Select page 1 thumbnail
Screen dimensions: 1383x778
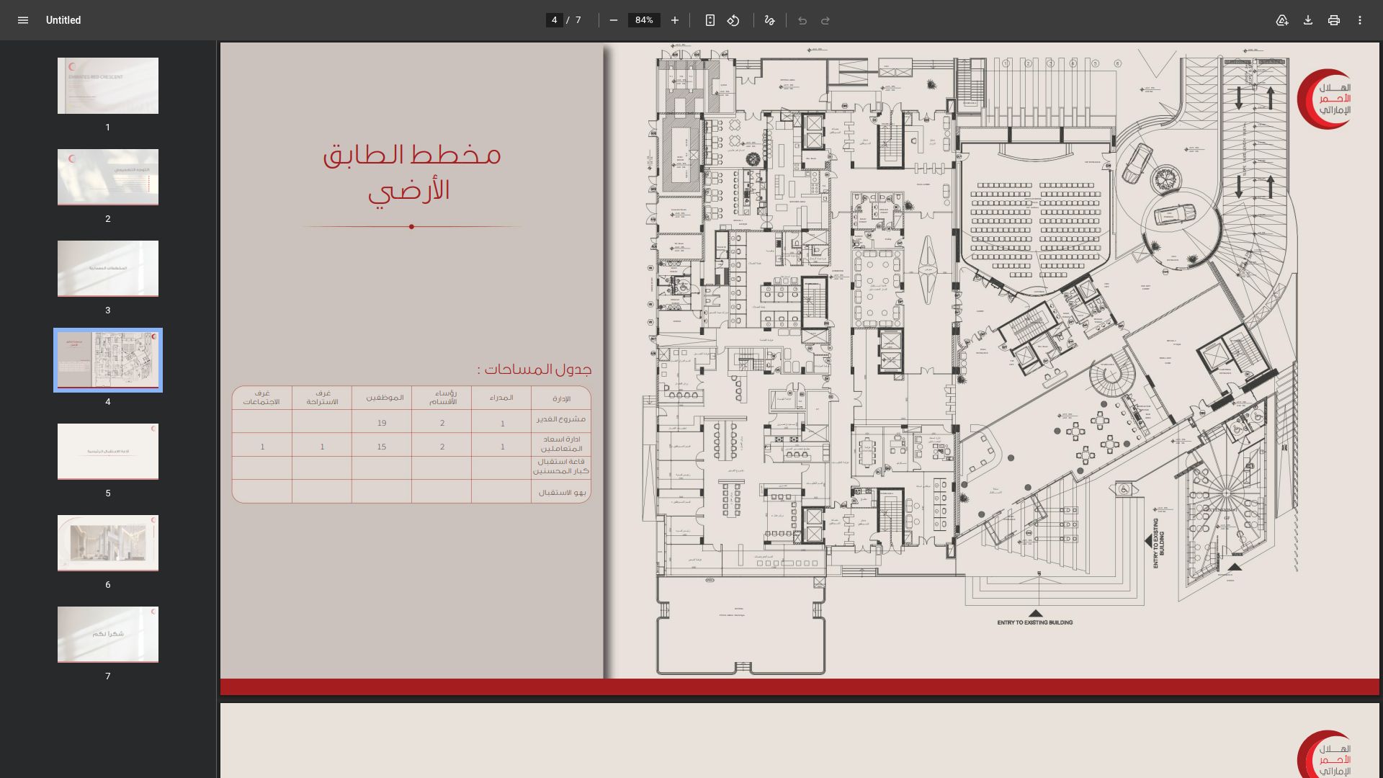coord(108,86)
